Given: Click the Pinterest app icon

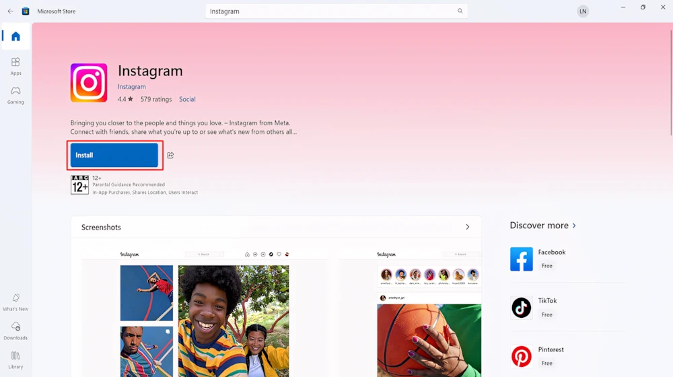Looking at the screenshot, I should [521, 356].
